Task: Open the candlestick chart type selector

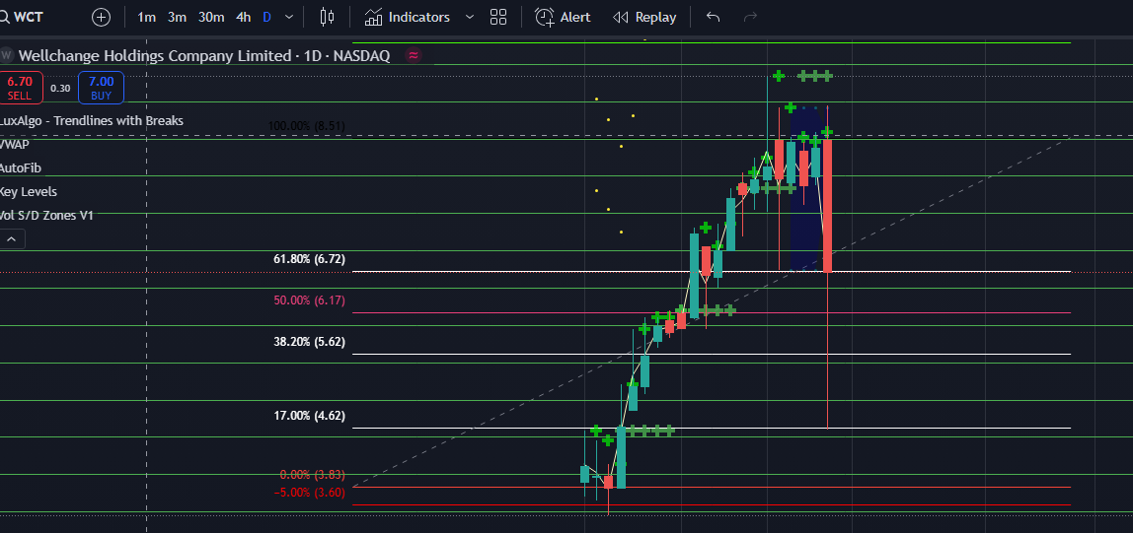Action: pyautogui.click(x=328, y=18)
